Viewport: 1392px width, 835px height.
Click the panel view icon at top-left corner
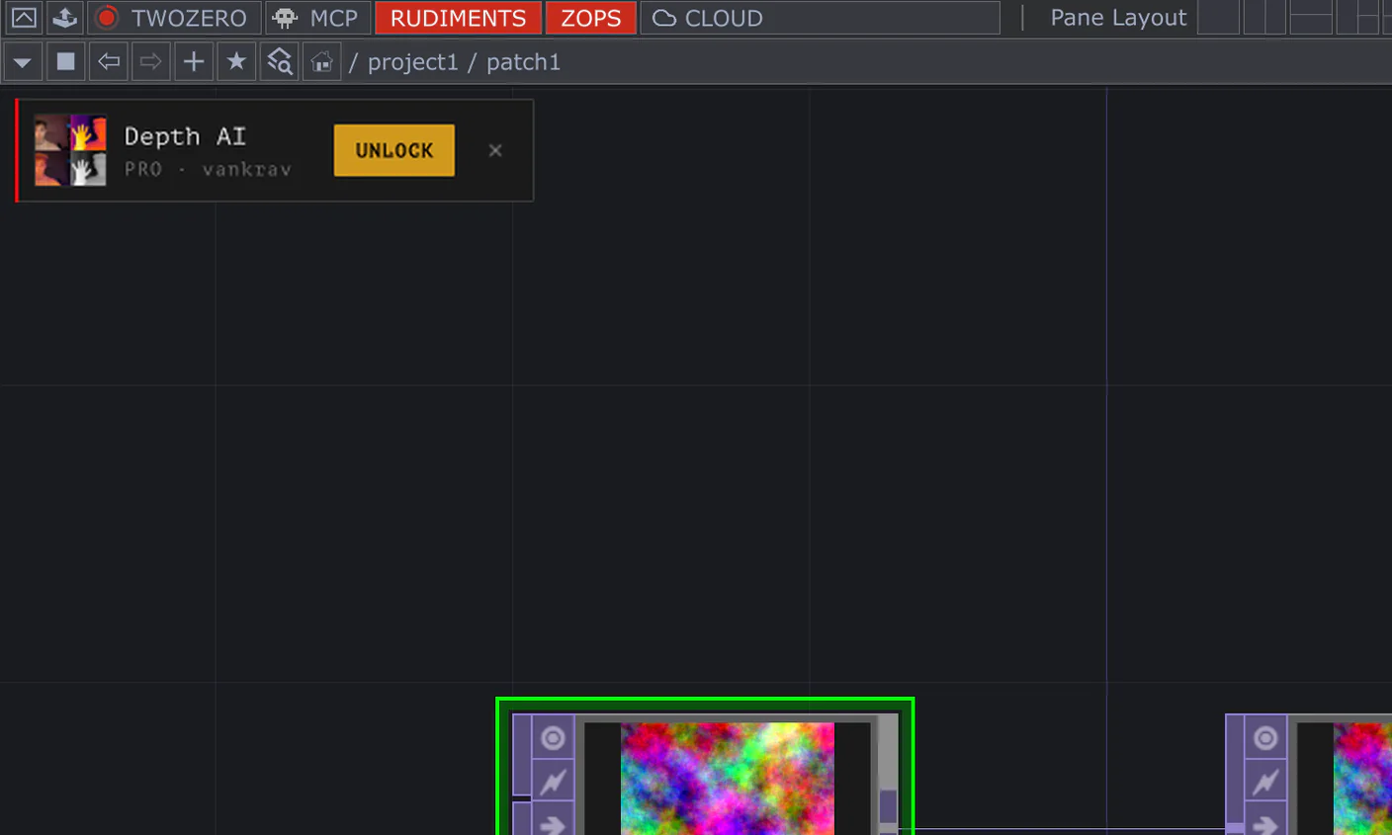(23, 18)
